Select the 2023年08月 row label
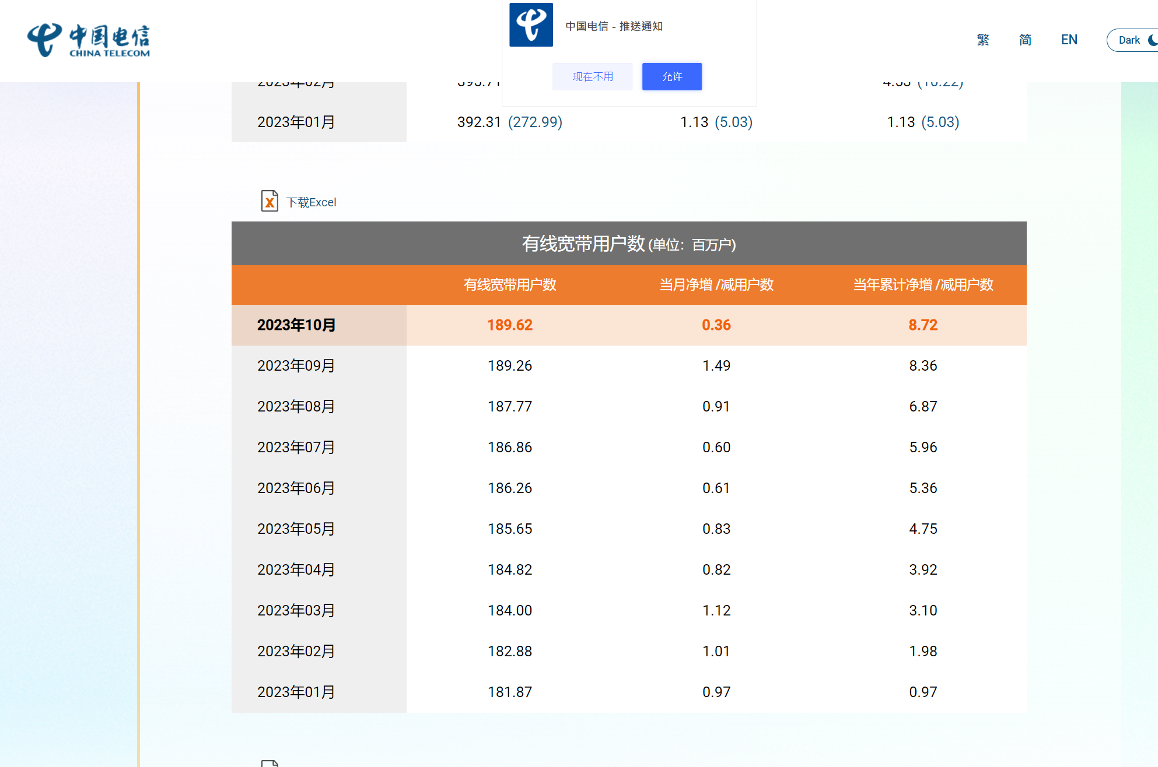Image resolution: width=1158 pixels, height=767 pixels. [x=296, y=407]
